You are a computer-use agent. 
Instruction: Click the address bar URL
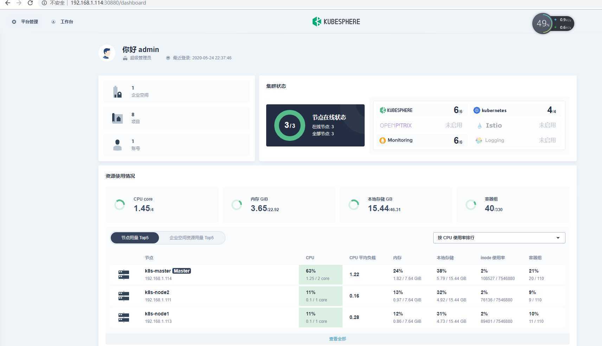[x=108, y=3]
